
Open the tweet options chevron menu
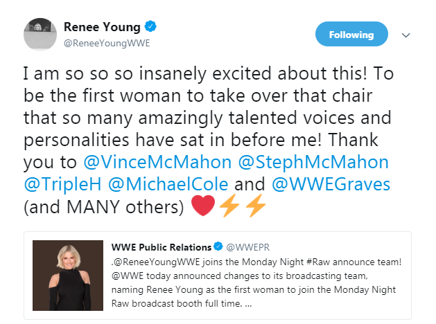[x=407, y=35]
